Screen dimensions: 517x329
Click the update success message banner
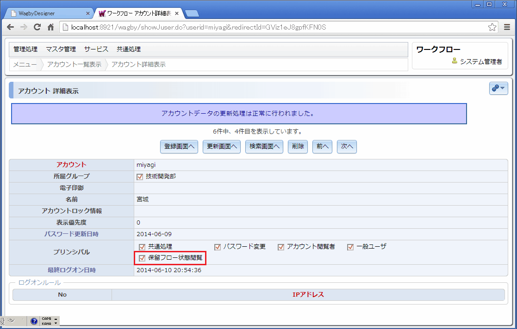(239, 114)
